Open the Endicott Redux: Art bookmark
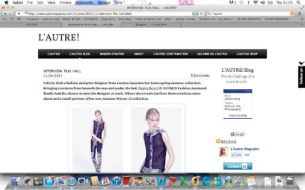Screen dimensions: 305x190 tap(148, 19)
